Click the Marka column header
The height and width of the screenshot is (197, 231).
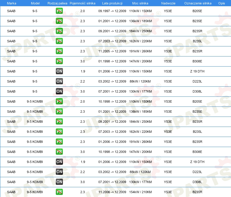[x=12, y=3]
